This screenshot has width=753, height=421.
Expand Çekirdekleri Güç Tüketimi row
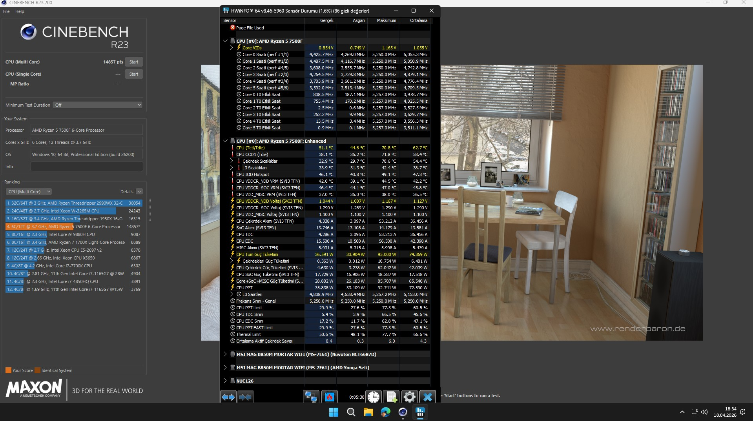pyautogui.click(x=232, y=261)
